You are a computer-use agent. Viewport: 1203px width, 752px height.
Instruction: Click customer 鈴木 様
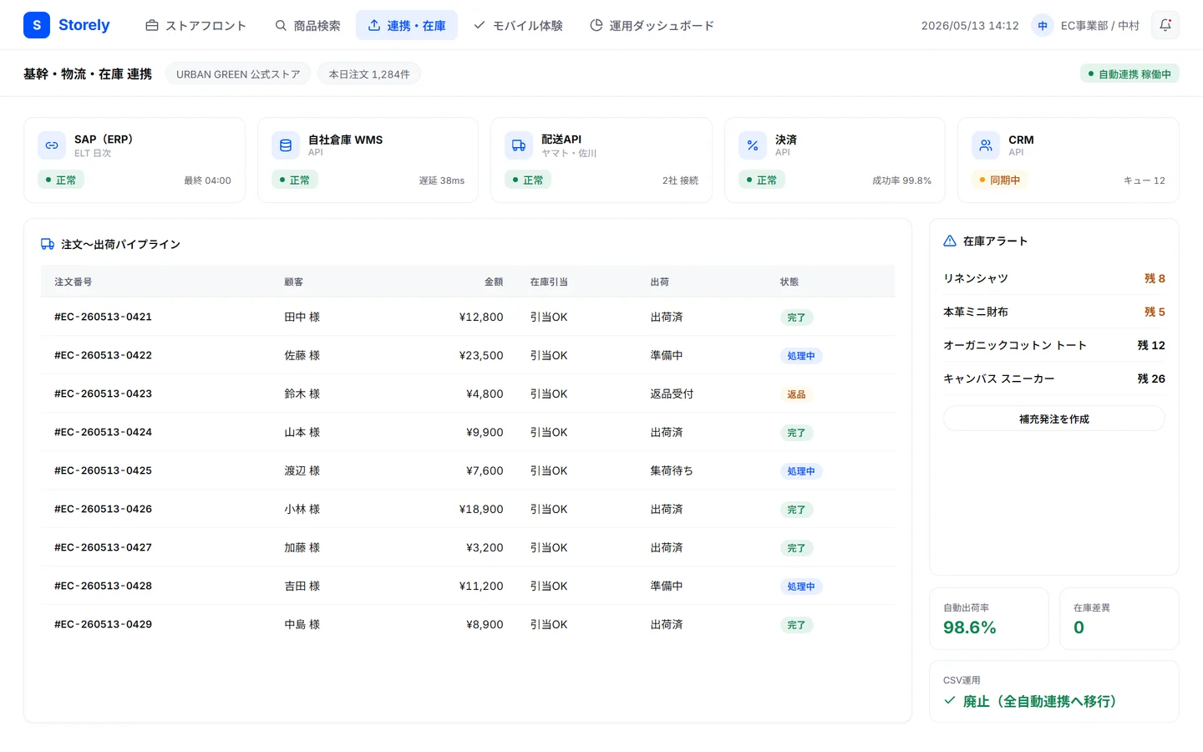pyautogui.click(x=302, y=394)
